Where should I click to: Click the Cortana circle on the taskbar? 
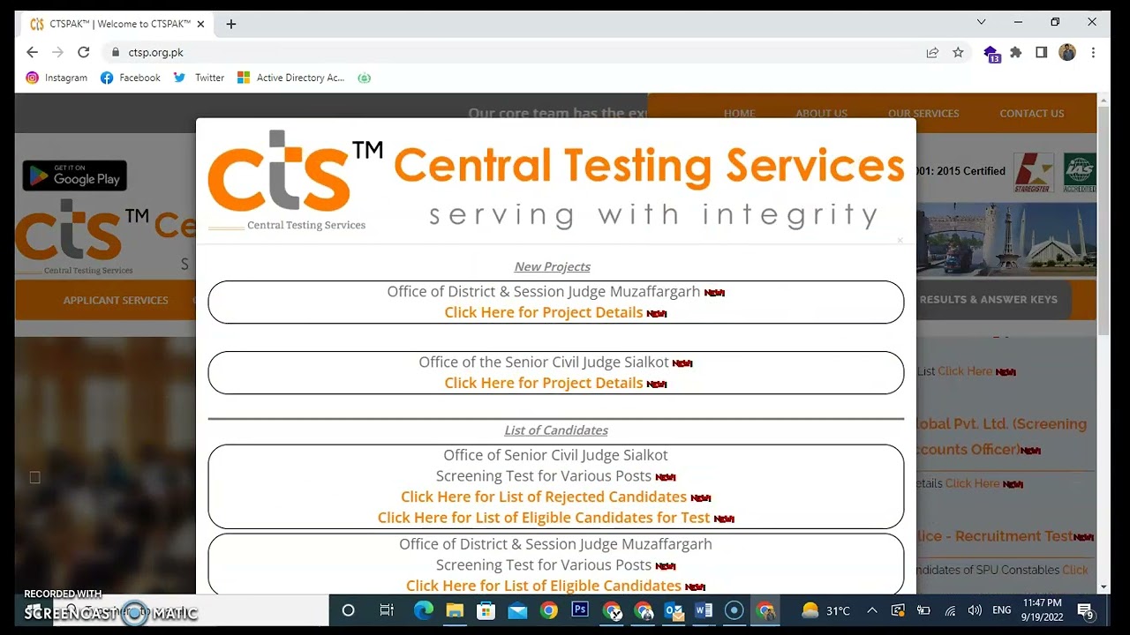348,610
